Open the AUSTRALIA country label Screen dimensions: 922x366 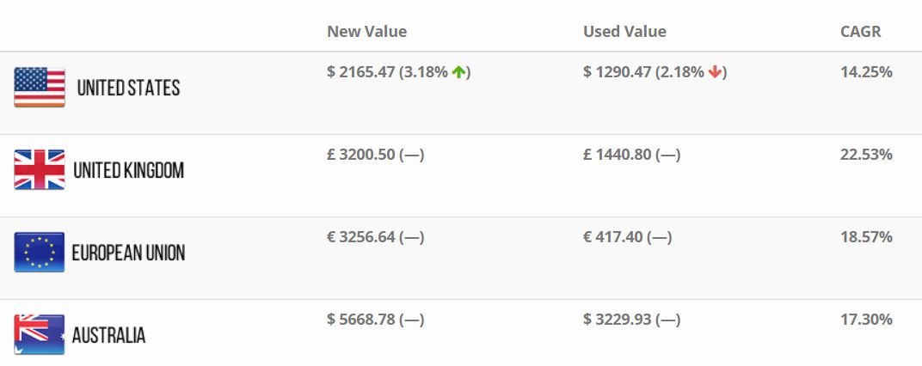click(108, 335)
